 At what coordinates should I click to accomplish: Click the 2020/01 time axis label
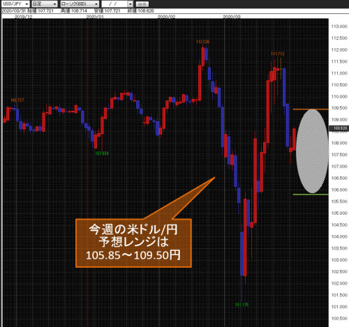coord(95,17)
